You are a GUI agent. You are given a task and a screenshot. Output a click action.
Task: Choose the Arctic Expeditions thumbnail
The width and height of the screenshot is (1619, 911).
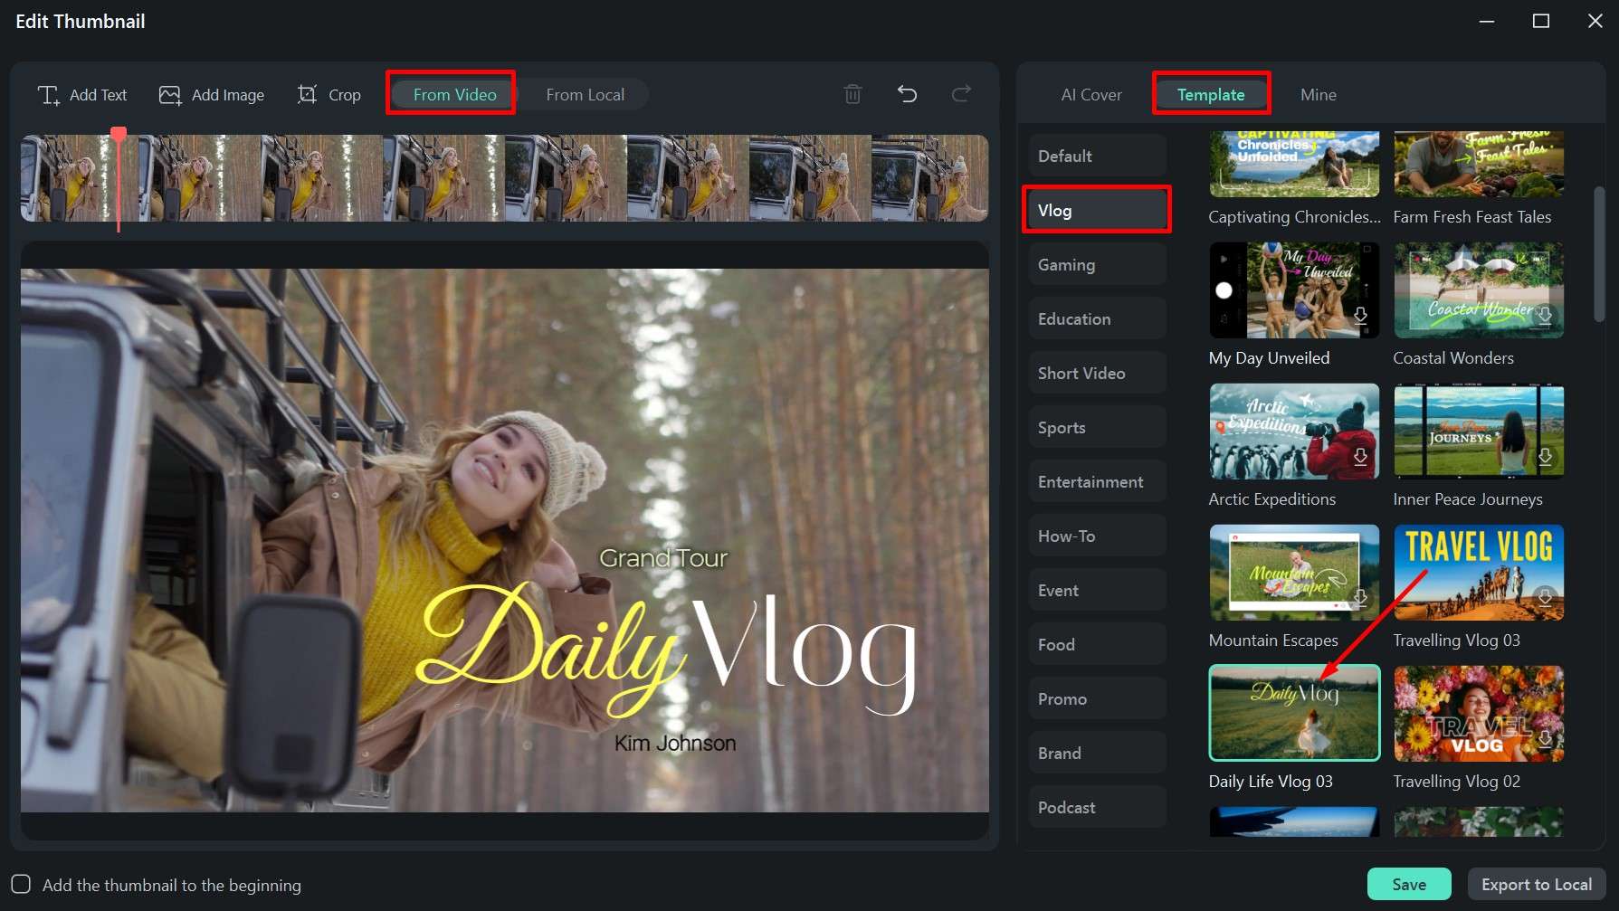click(x=1294, y=432)
